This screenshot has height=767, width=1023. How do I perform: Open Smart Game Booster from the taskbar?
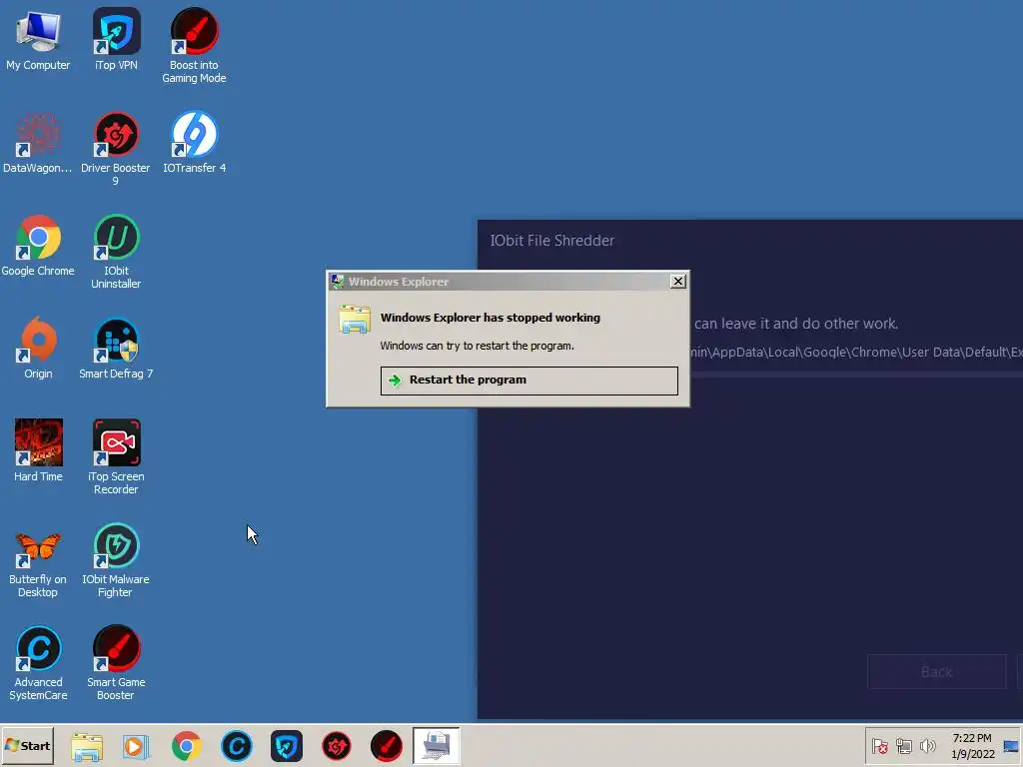(387, 746)
